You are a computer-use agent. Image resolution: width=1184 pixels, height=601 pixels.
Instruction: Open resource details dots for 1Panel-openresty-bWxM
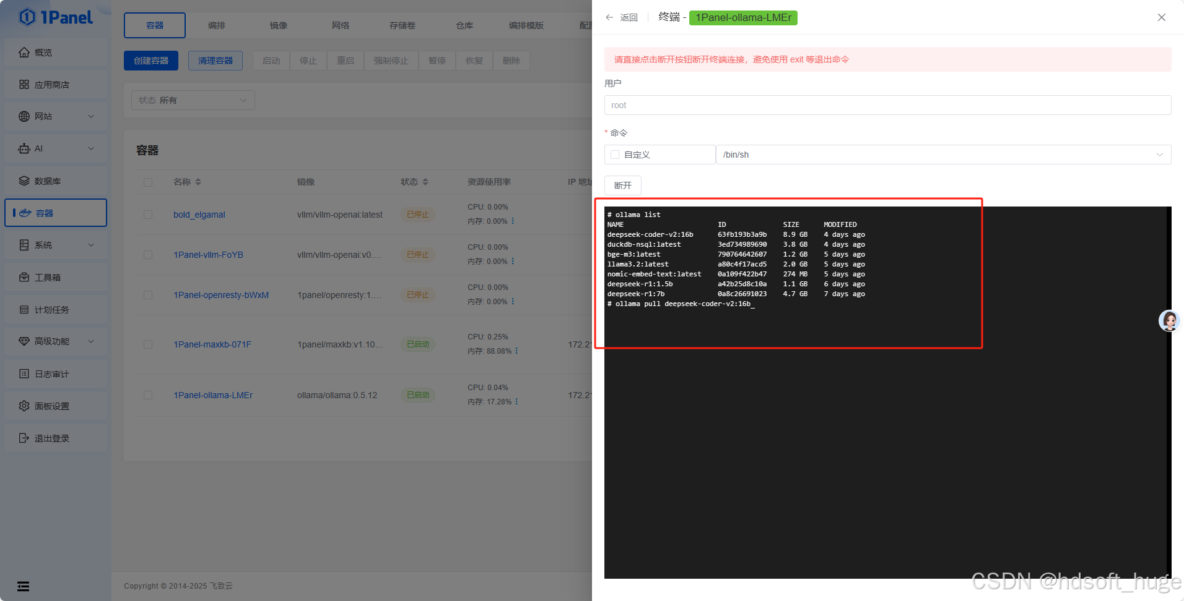coord(513,302)
